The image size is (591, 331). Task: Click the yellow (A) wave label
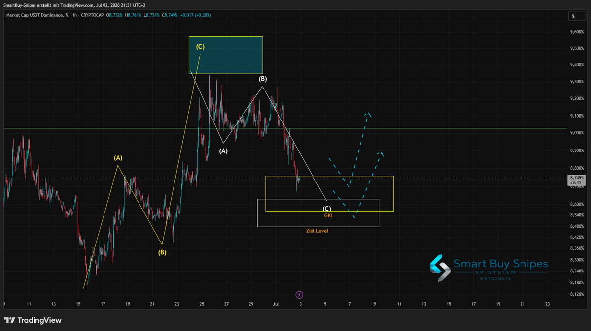(x=118, y=158)
